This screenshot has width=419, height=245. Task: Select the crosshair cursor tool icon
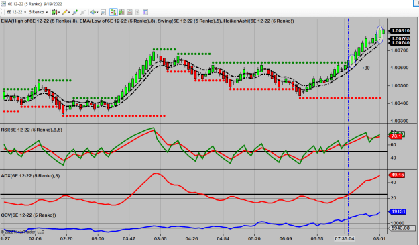(93, 12)
